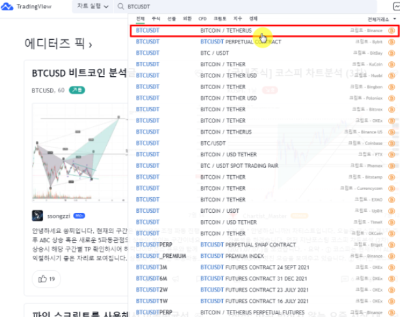The height and width of the screenshot is (317, 400).
Task: Choose the BTCUSDTPERP Perpetual Swap Contract result
Action: click(248, 245)
